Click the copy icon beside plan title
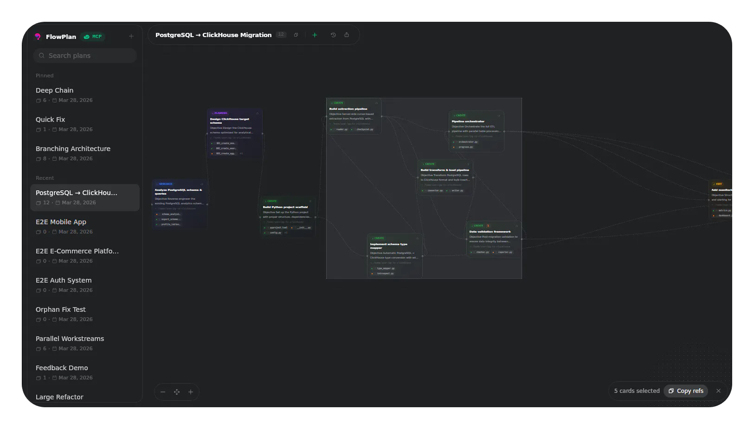This screenshot has width=754, height=429. point(296,35)
